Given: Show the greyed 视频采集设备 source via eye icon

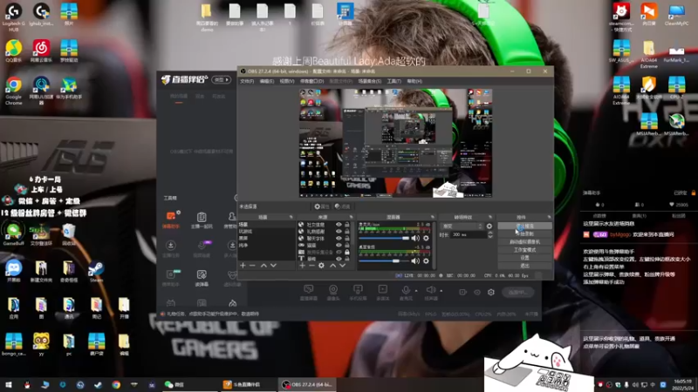Looking at the screenshot, I should click(x=339, y=252).
